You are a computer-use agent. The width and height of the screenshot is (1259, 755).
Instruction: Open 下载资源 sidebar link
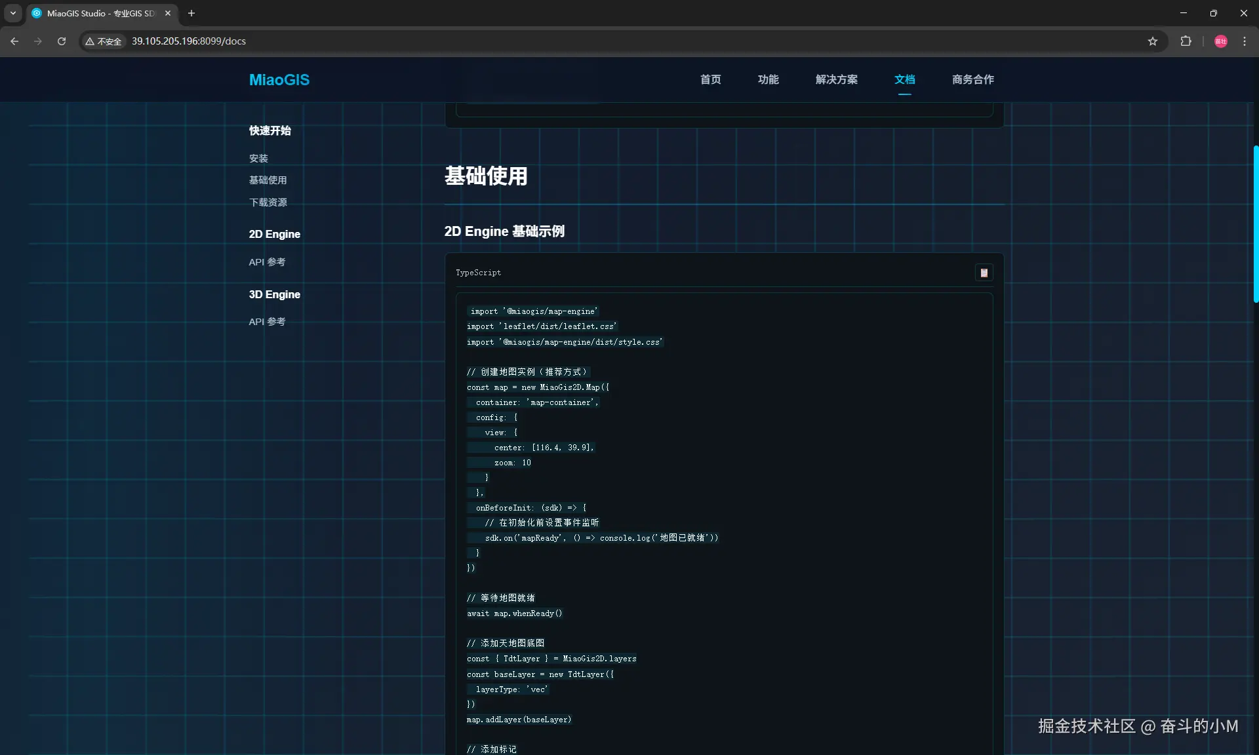268,203
